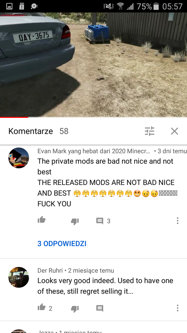The width and height of the screenshot is (187, 333).
Task: Open comment sort options icon
Action: [x=149, y=131]
